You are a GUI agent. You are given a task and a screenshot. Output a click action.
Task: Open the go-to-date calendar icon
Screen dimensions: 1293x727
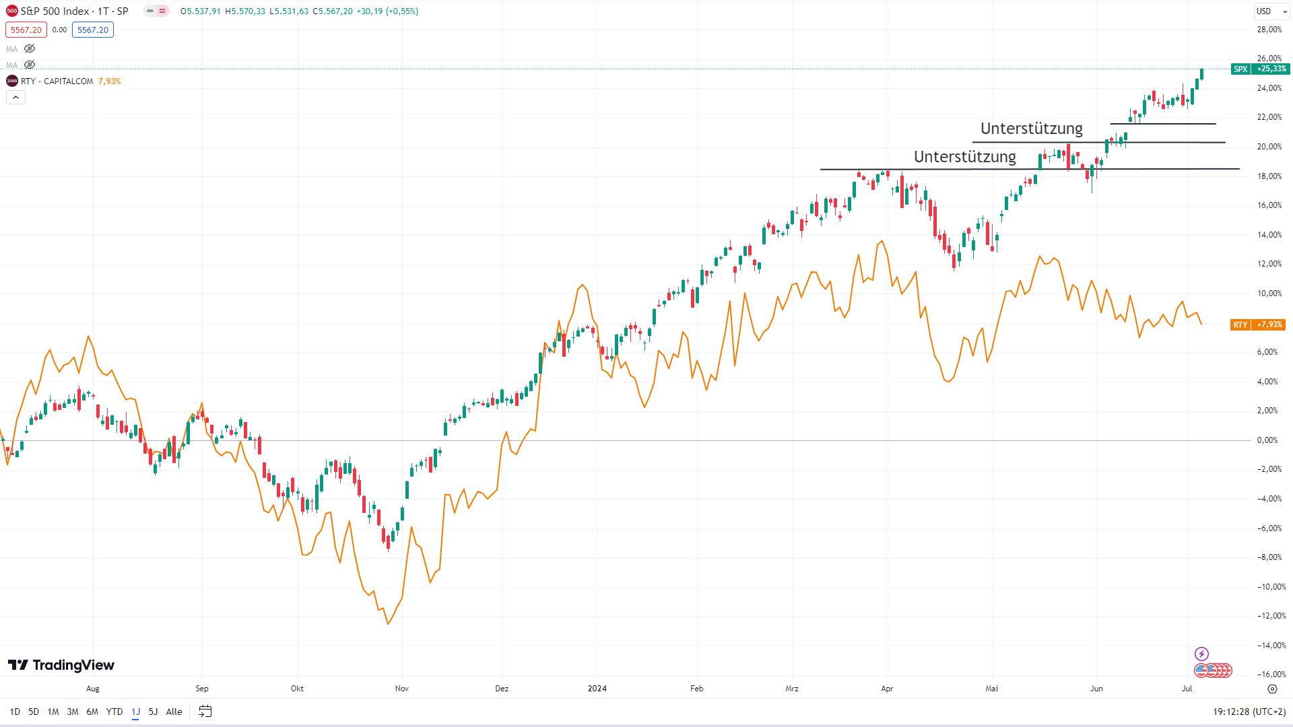205,712
